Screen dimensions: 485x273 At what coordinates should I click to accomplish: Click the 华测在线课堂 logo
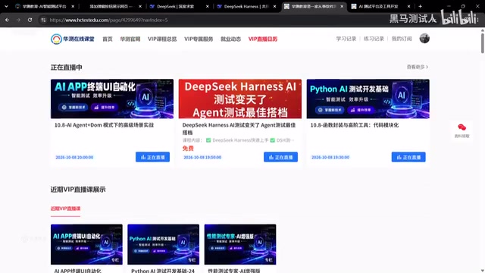click(73, 39)
